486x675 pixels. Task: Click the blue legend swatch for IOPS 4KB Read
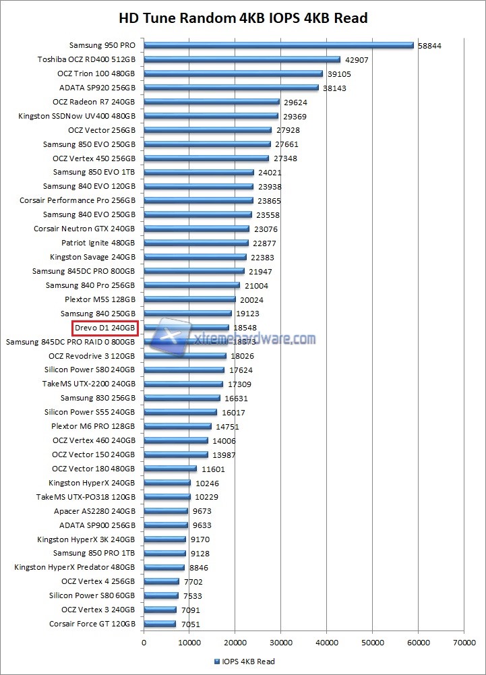pyautogui.click(x=216, y=662)
